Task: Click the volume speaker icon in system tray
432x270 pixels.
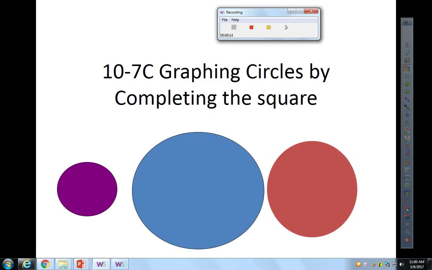Action: point(402,264)
